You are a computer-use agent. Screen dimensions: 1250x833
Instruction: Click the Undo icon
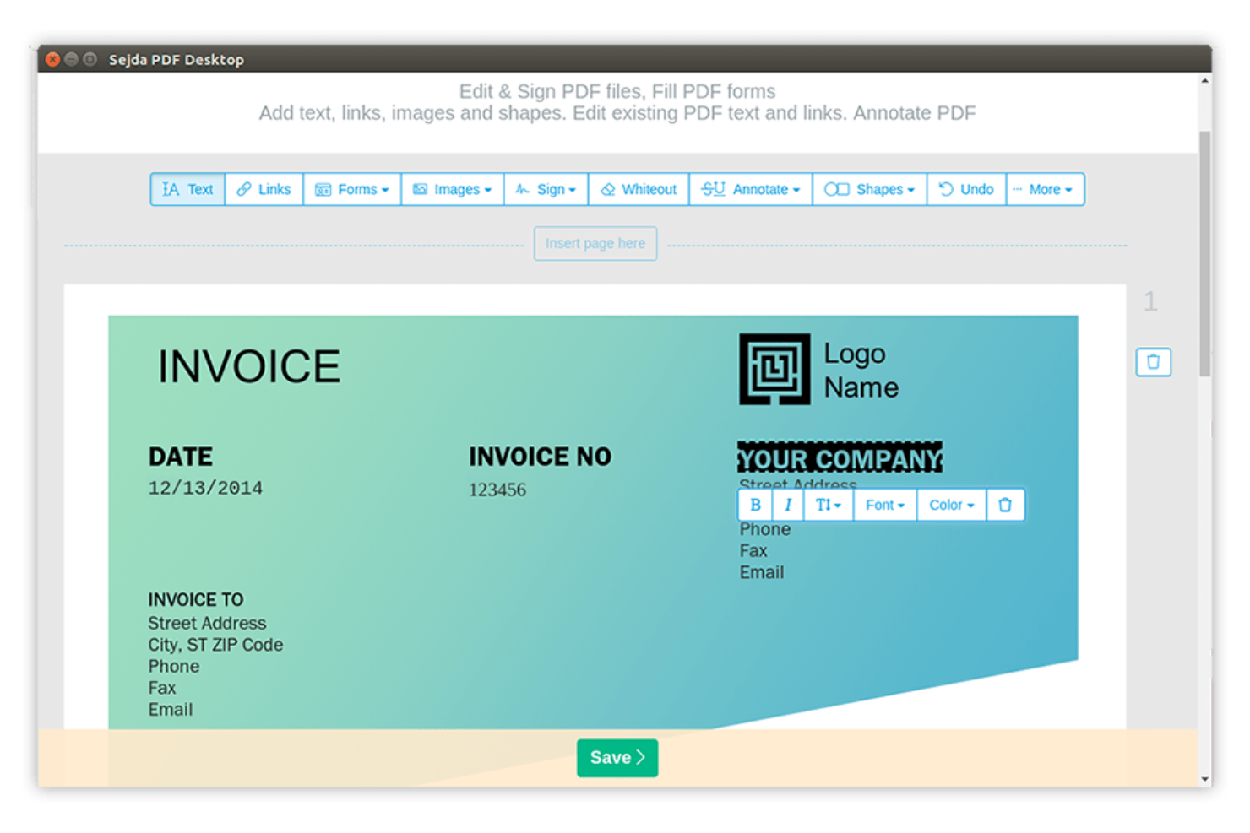(x=965, y=189)
